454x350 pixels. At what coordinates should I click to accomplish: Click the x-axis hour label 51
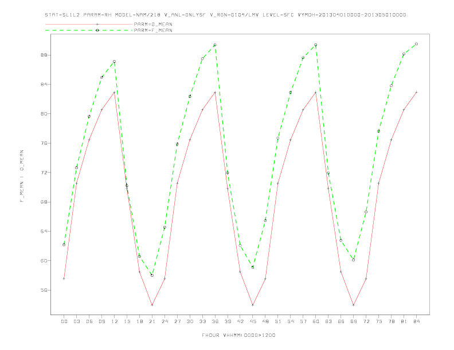pyautogui.click(x=278, y=321)
